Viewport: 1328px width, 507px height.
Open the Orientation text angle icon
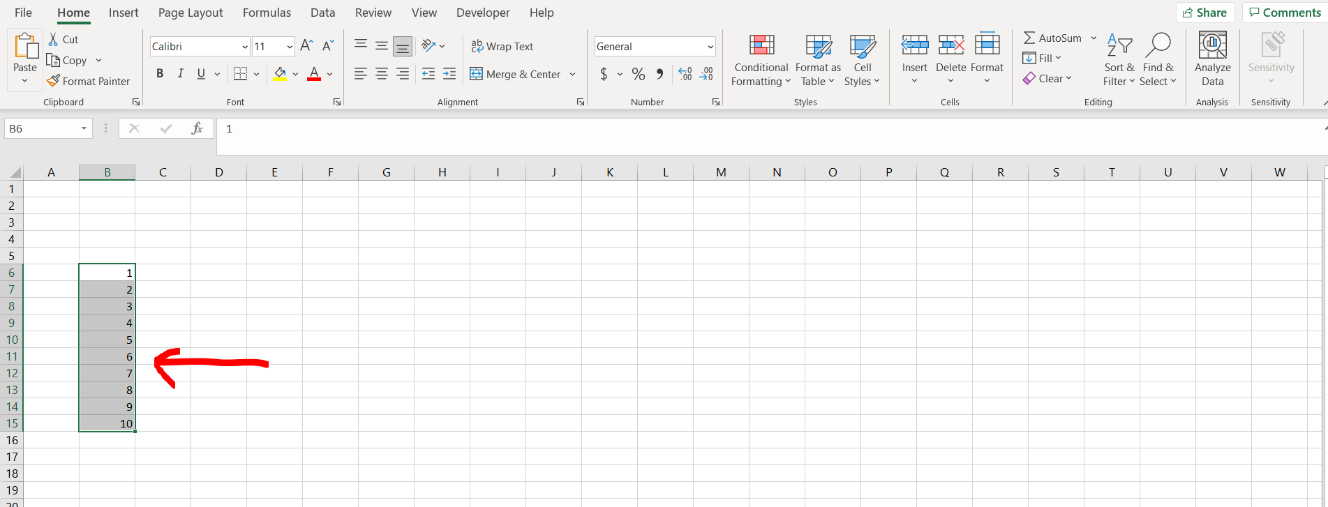tap(428, 46)
